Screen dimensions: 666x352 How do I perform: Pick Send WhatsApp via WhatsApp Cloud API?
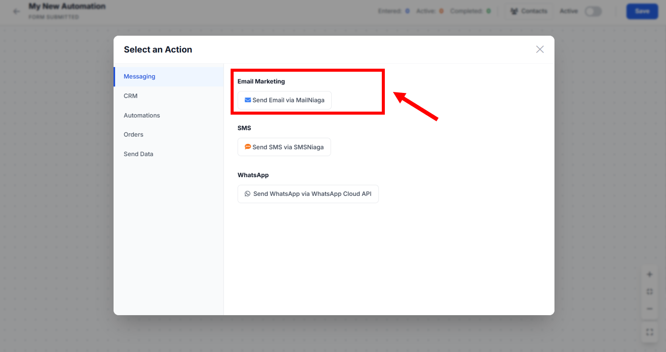pyautogui.click(x=307, y=194)
